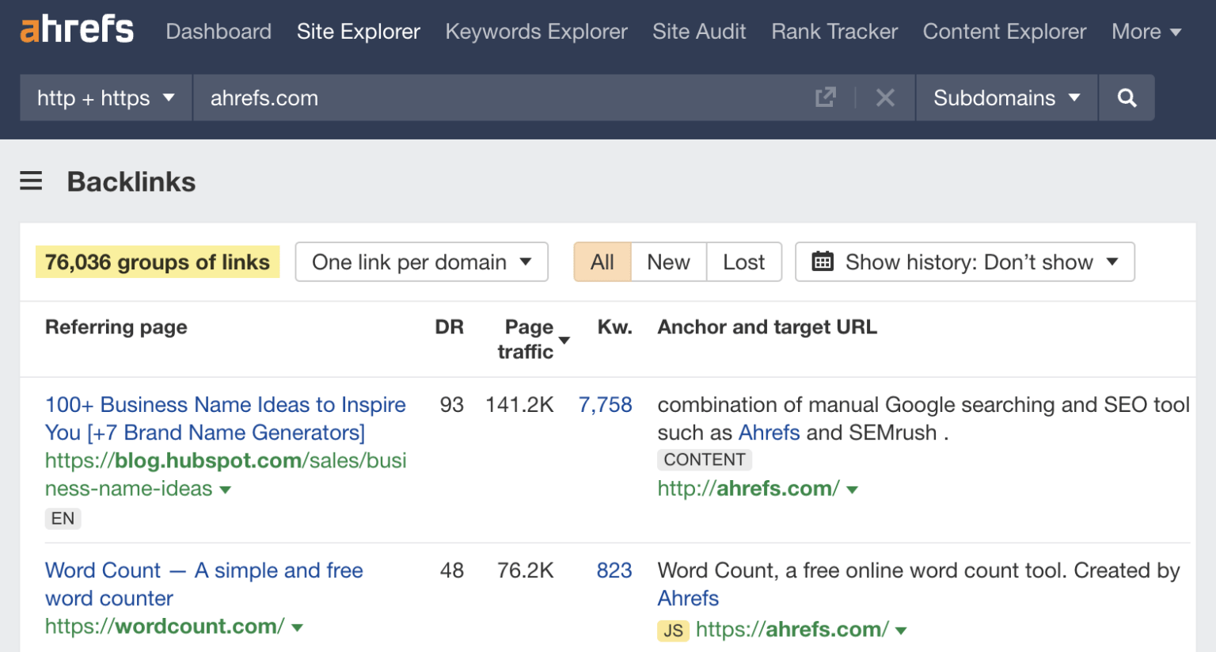Open the One link per domain dropdown
This screenshot has width=1216, height=652.
click(421, 261)
